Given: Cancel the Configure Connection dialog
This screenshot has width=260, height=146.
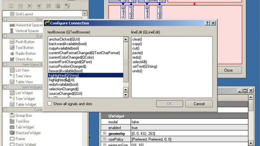Looking at the screenshot, I should pos(199,104).
